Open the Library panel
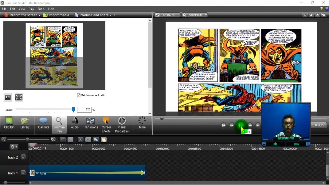 (x=25, y=125)
